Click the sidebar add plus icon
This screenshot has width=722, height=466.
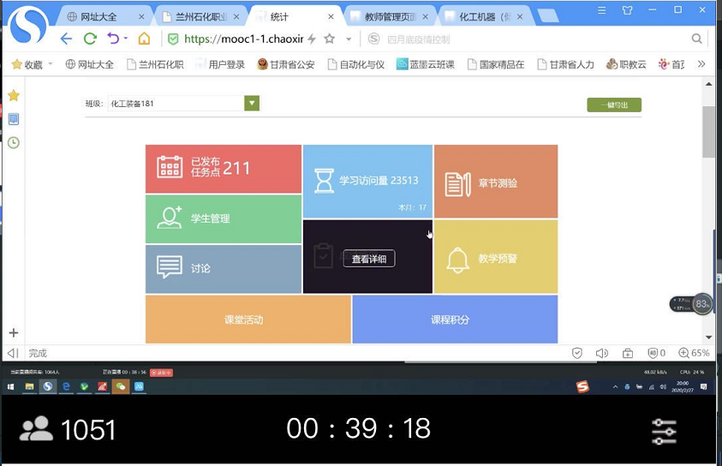(13, 332)
